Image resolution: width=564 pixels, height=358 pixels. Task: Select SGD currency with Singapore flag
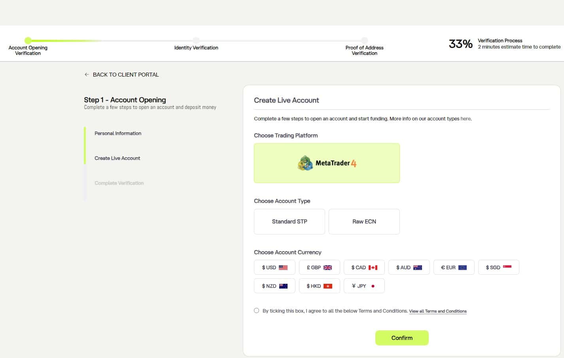(x=499, y=267)
